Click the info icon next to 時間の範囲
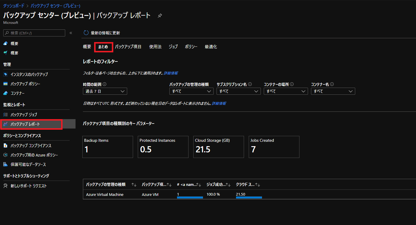The height and width of the screenshot is (225, 416). click(x=104, y=84)
